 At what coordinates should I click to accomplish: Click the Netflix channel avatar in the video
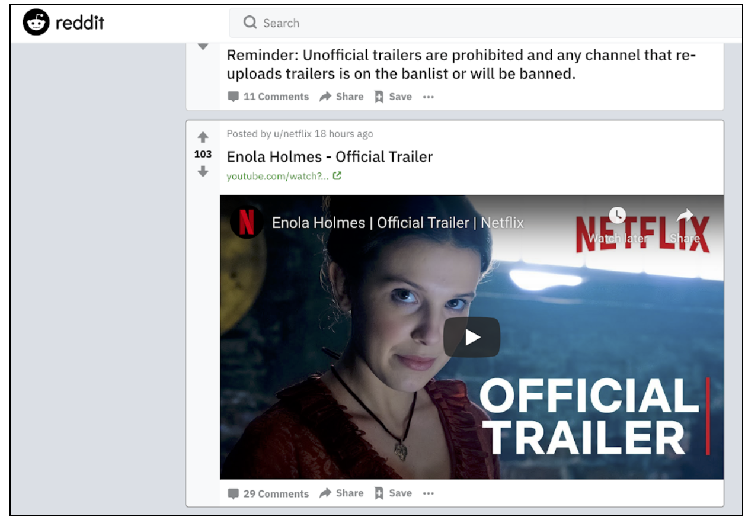[x=247, y=223]
